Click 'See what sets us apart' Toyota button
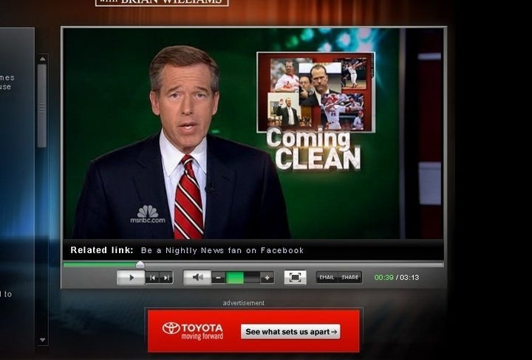This screenshot has width=532, height=360. tap(290, 331)
